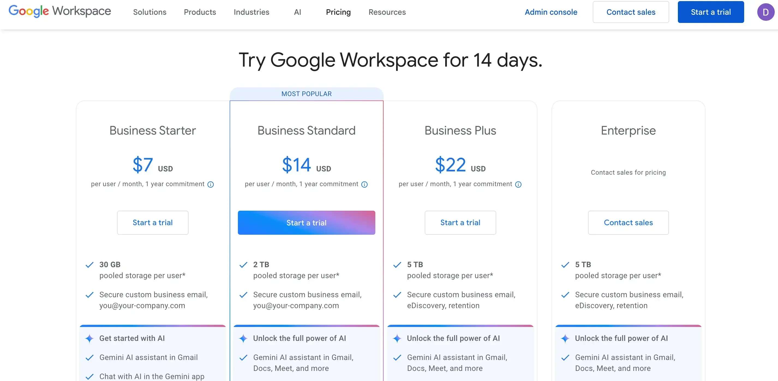778x381 pixels.
Task: Open the Industries dropdown
Action: point(251,12)
